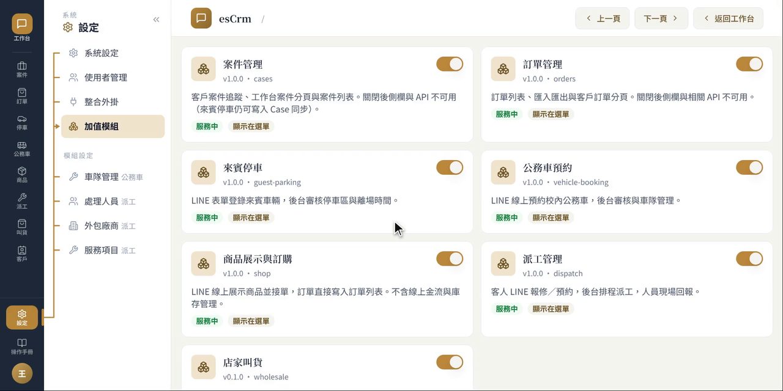Go to 上一頁 previous page
Image resolution: width=783 pixels, height=391 pixels.
(603, 18)
